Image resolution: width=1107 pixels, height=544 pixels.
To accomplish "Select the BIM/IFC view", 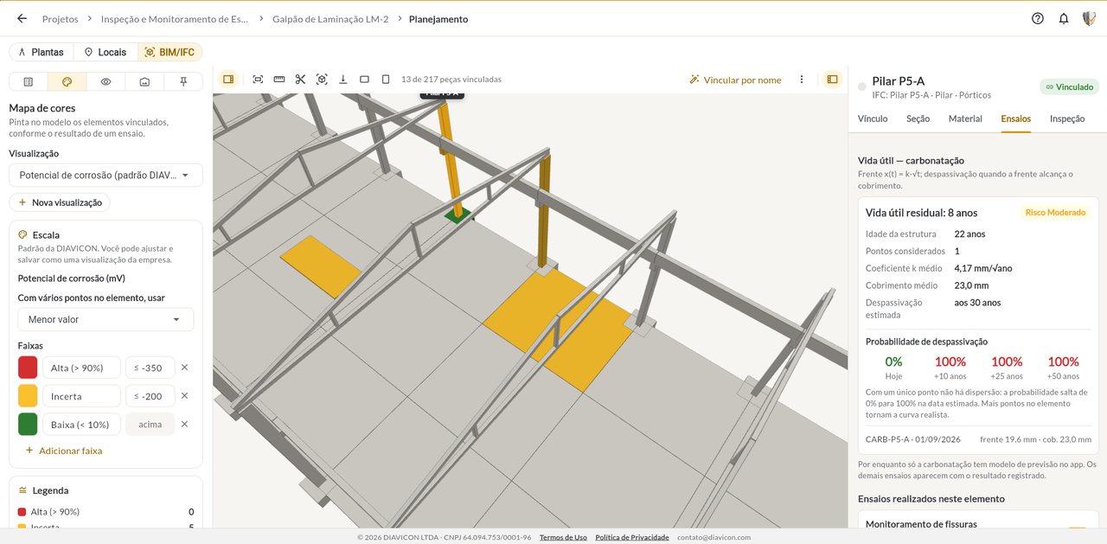I will coord(170,52).
